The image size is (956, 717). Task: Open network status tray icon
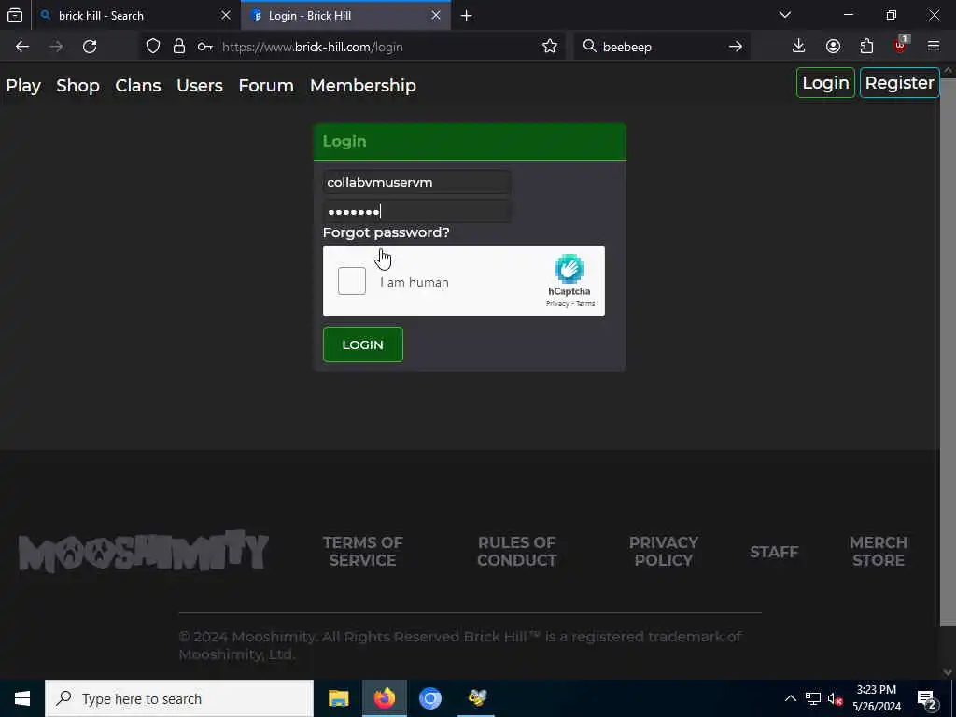(x=813, y=698)
